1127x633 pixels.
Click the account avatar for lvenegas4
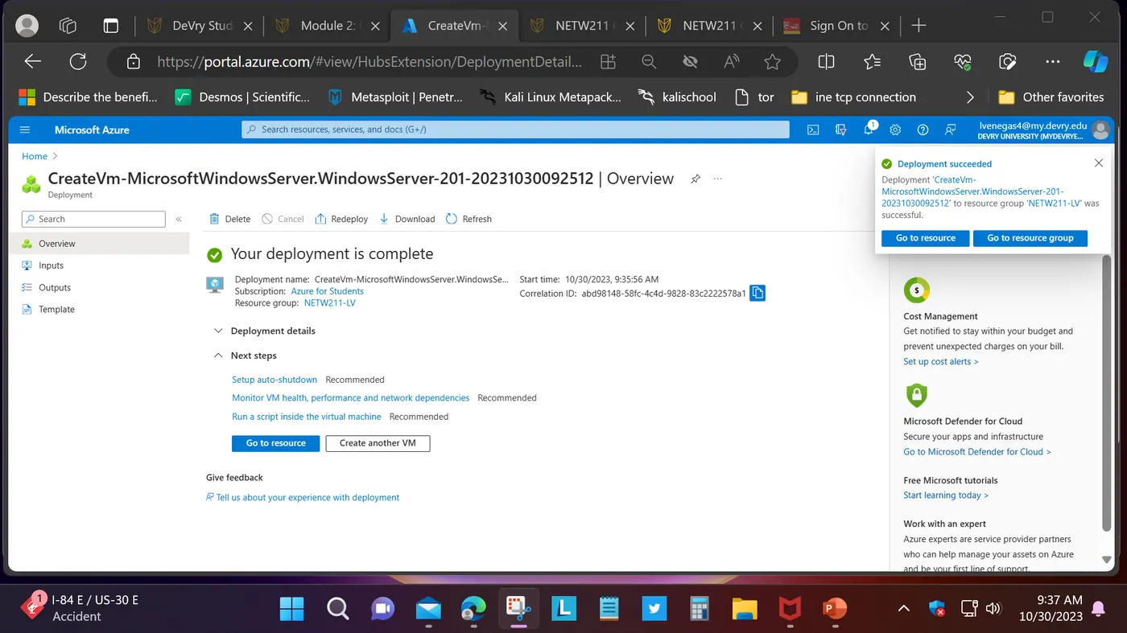1100,130
